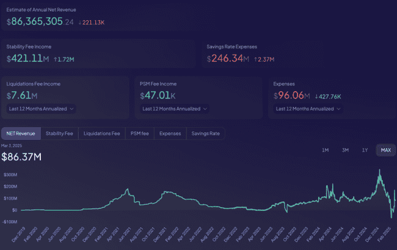Switch to the Stability Fee tab
The image size is (397, 250).
coord(59,133)
